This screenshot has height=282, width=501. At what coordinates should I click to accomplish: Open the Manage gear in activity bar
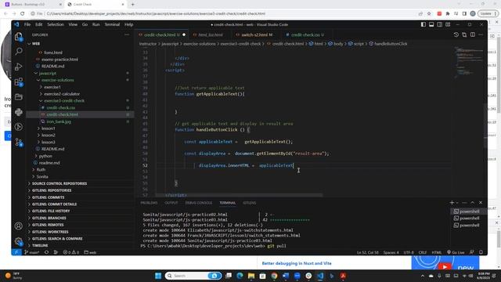point(19,241)
